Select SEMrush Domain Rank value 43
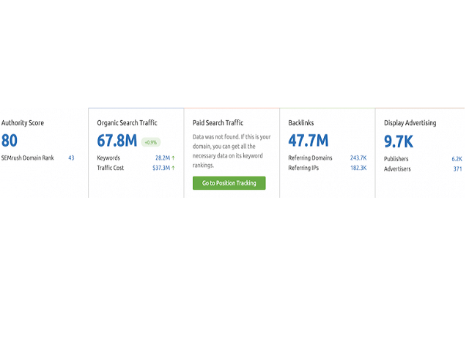 click(71, 158)
